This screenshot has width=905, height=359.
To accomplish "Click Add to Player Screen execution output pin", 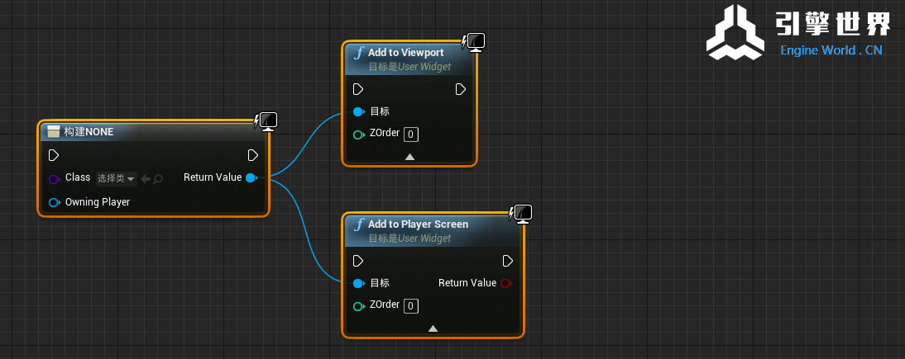I will [x=508, y=261].
